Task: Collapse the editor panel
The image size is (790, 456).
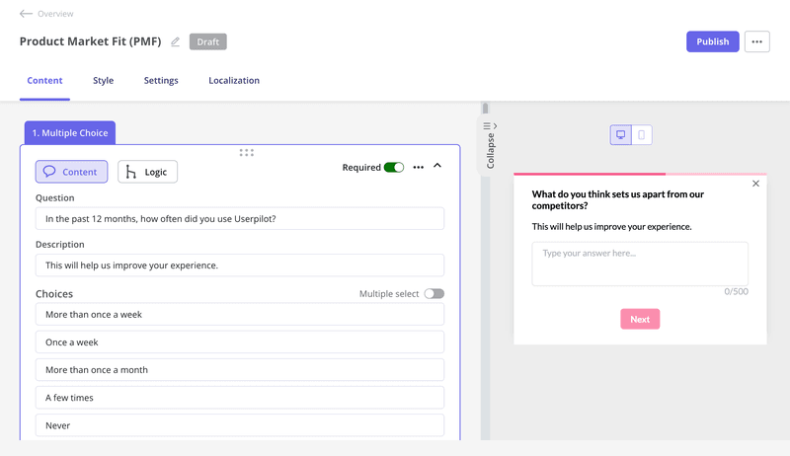Action: pos(490,146)
